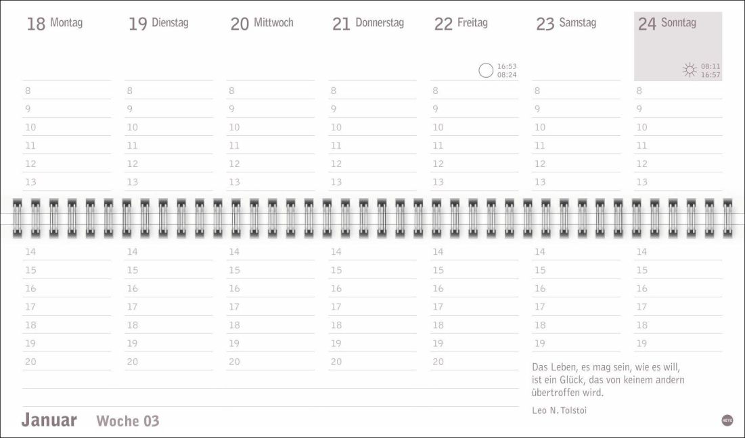Click the round HEYE logo badge
745x438 pixels.
[x=727, y=420]
